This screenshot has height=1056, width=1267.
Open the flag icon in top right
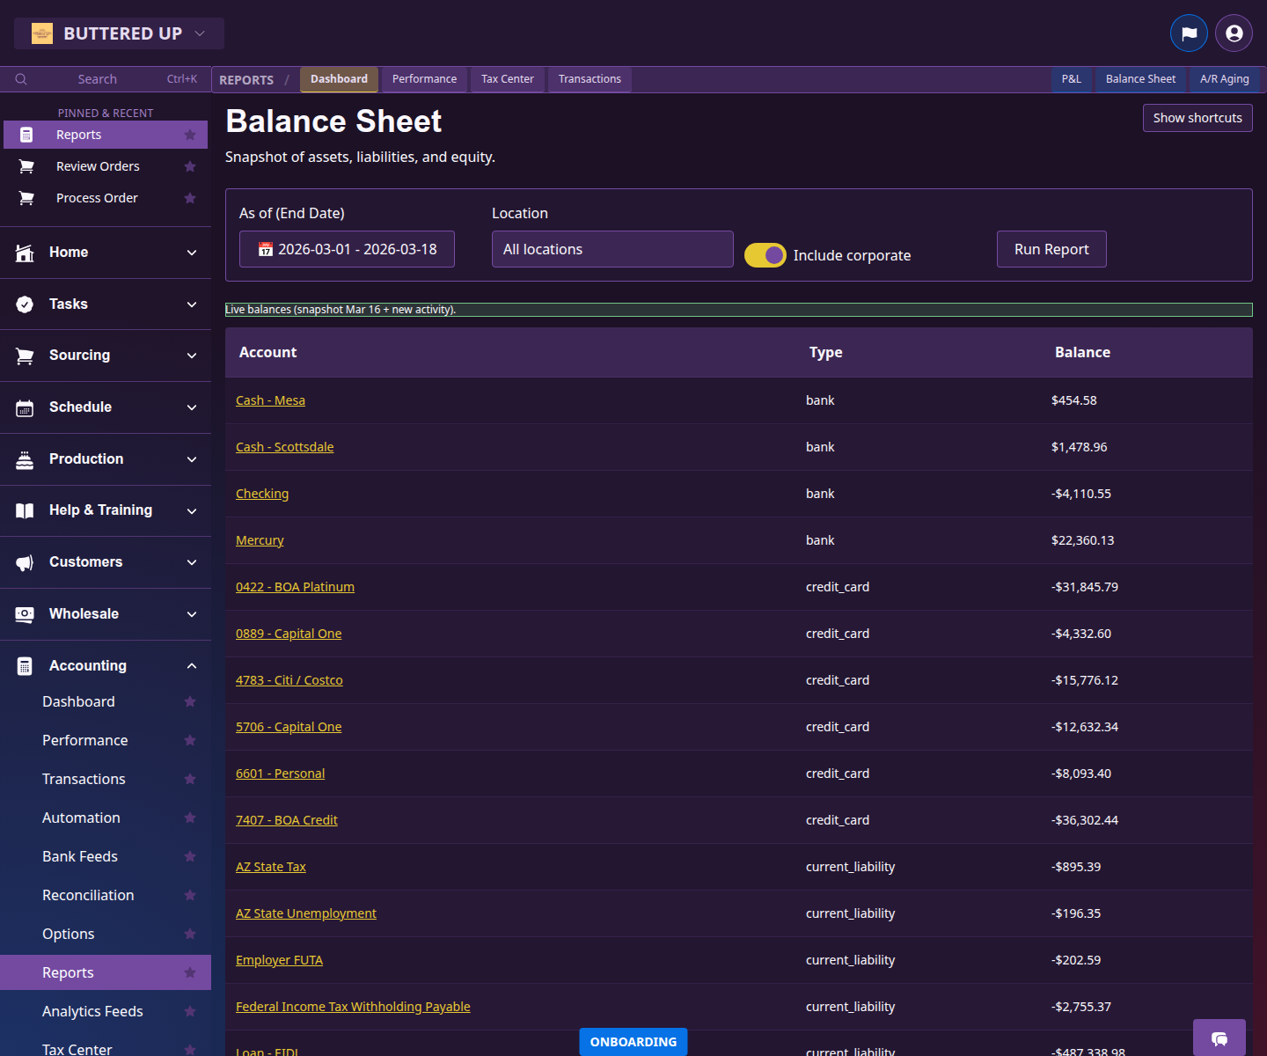tap(1190, 33)
